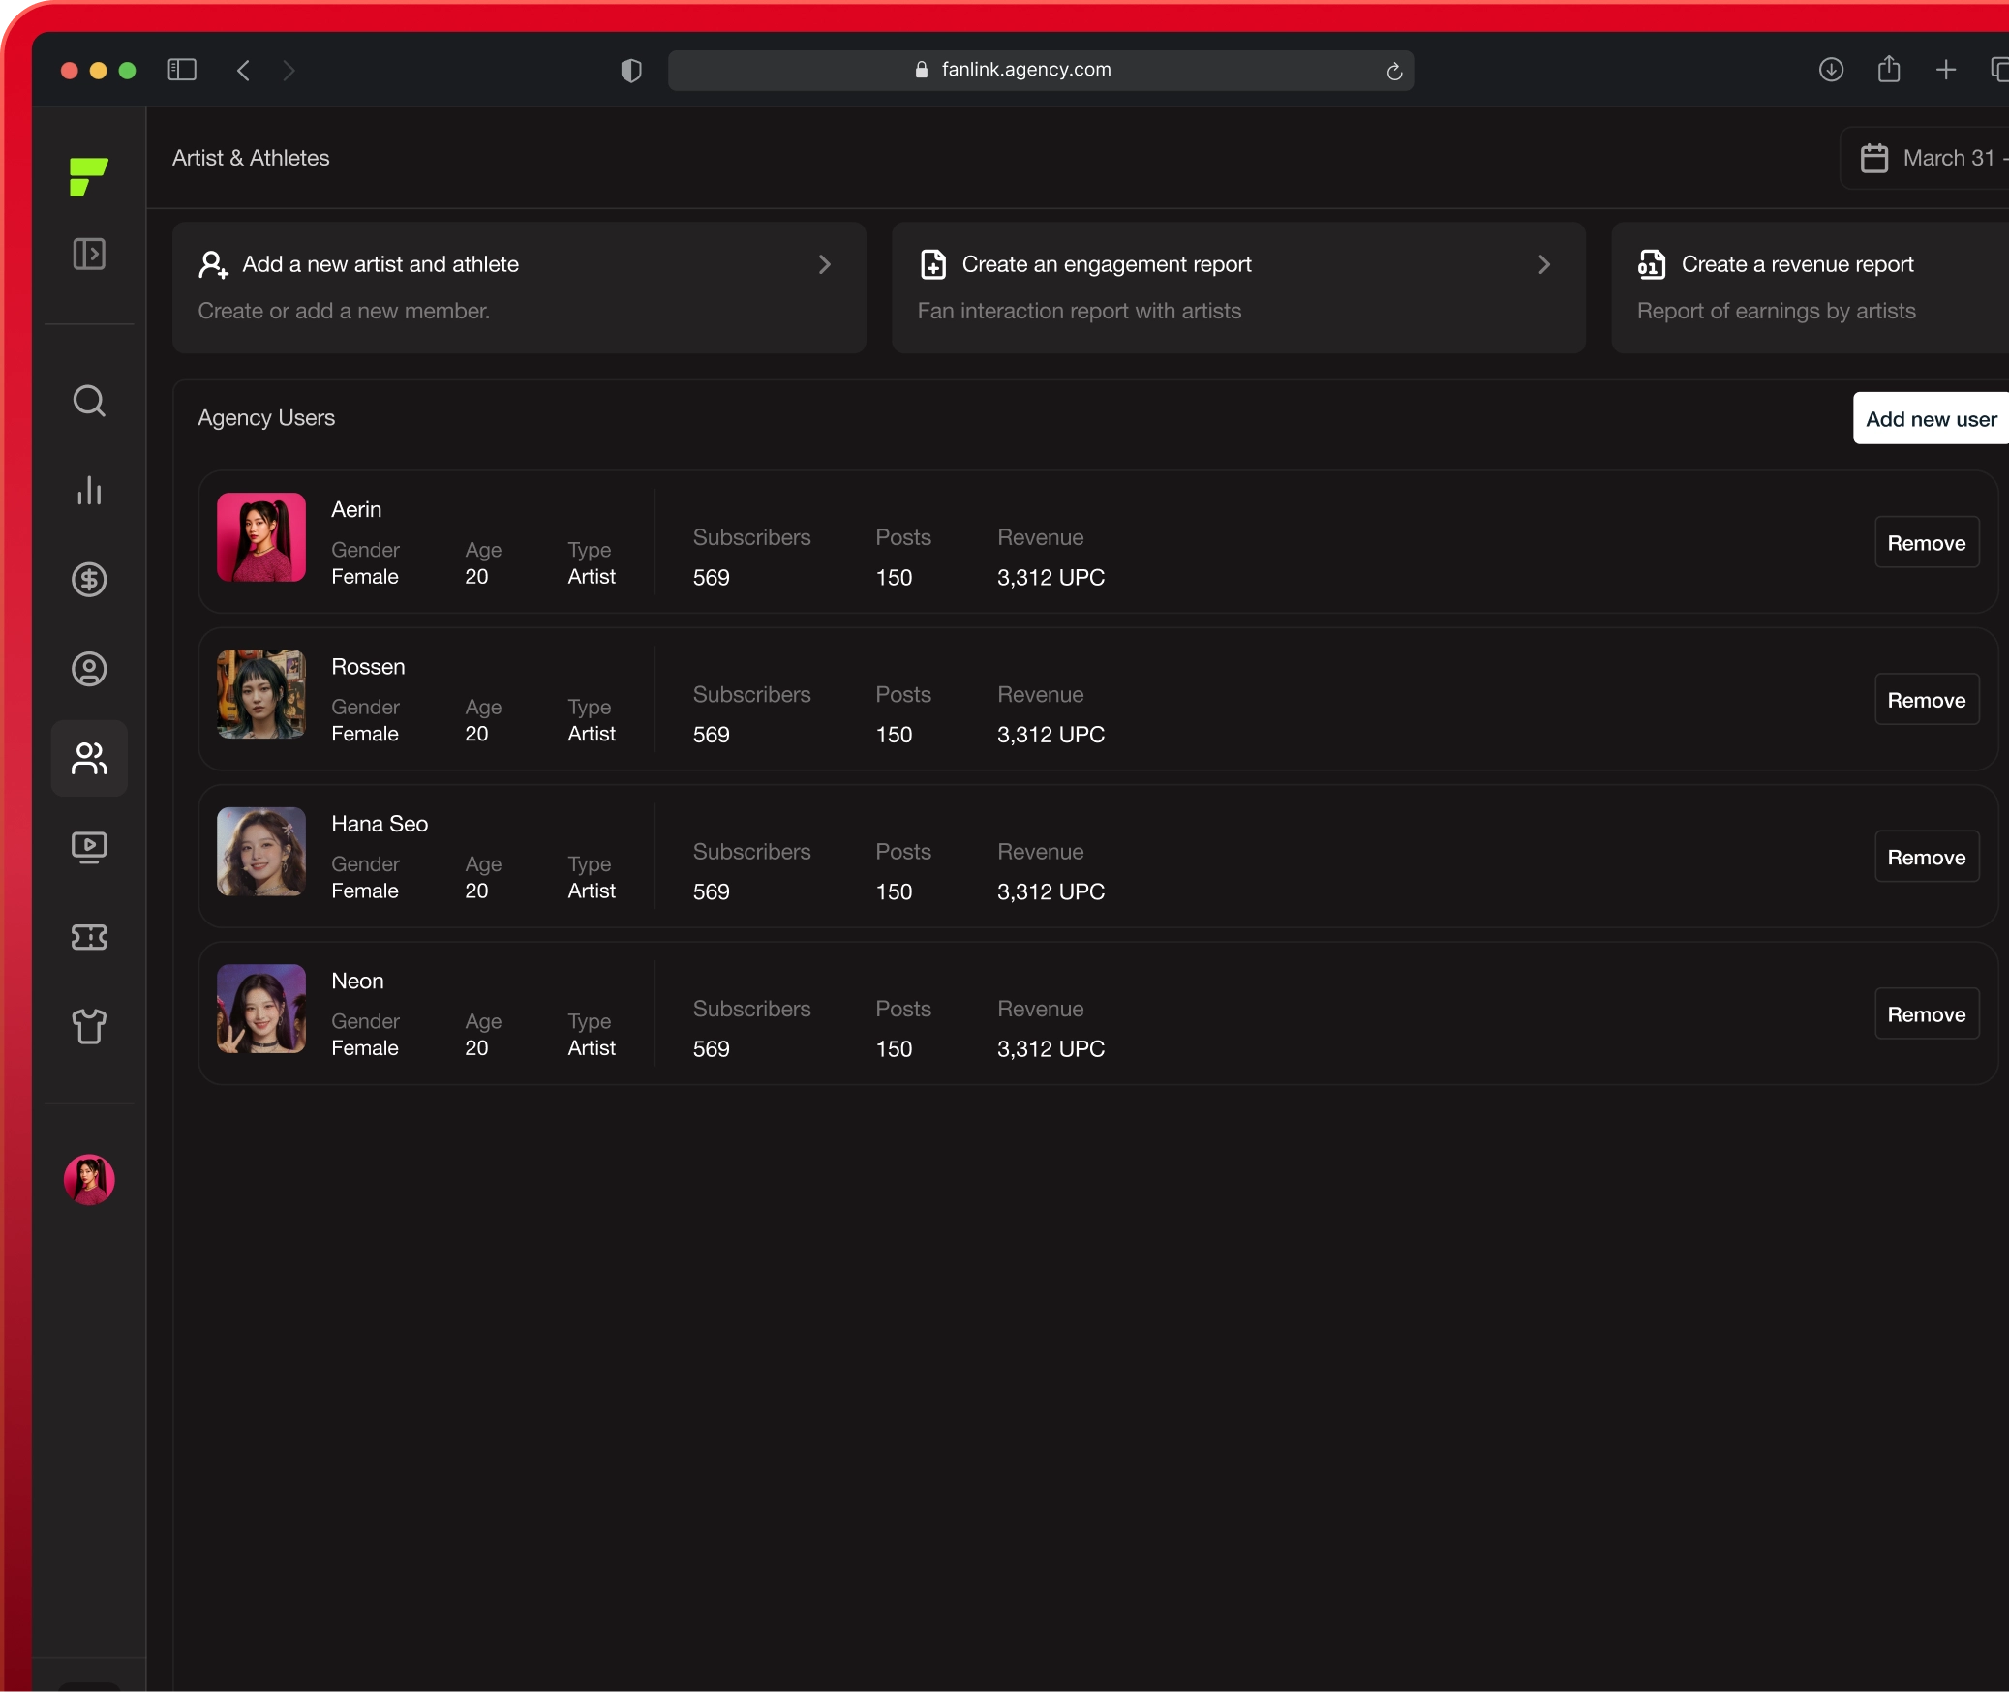
Task: Open the ticket icon in sidebar
Action: (x=89, y=937)
